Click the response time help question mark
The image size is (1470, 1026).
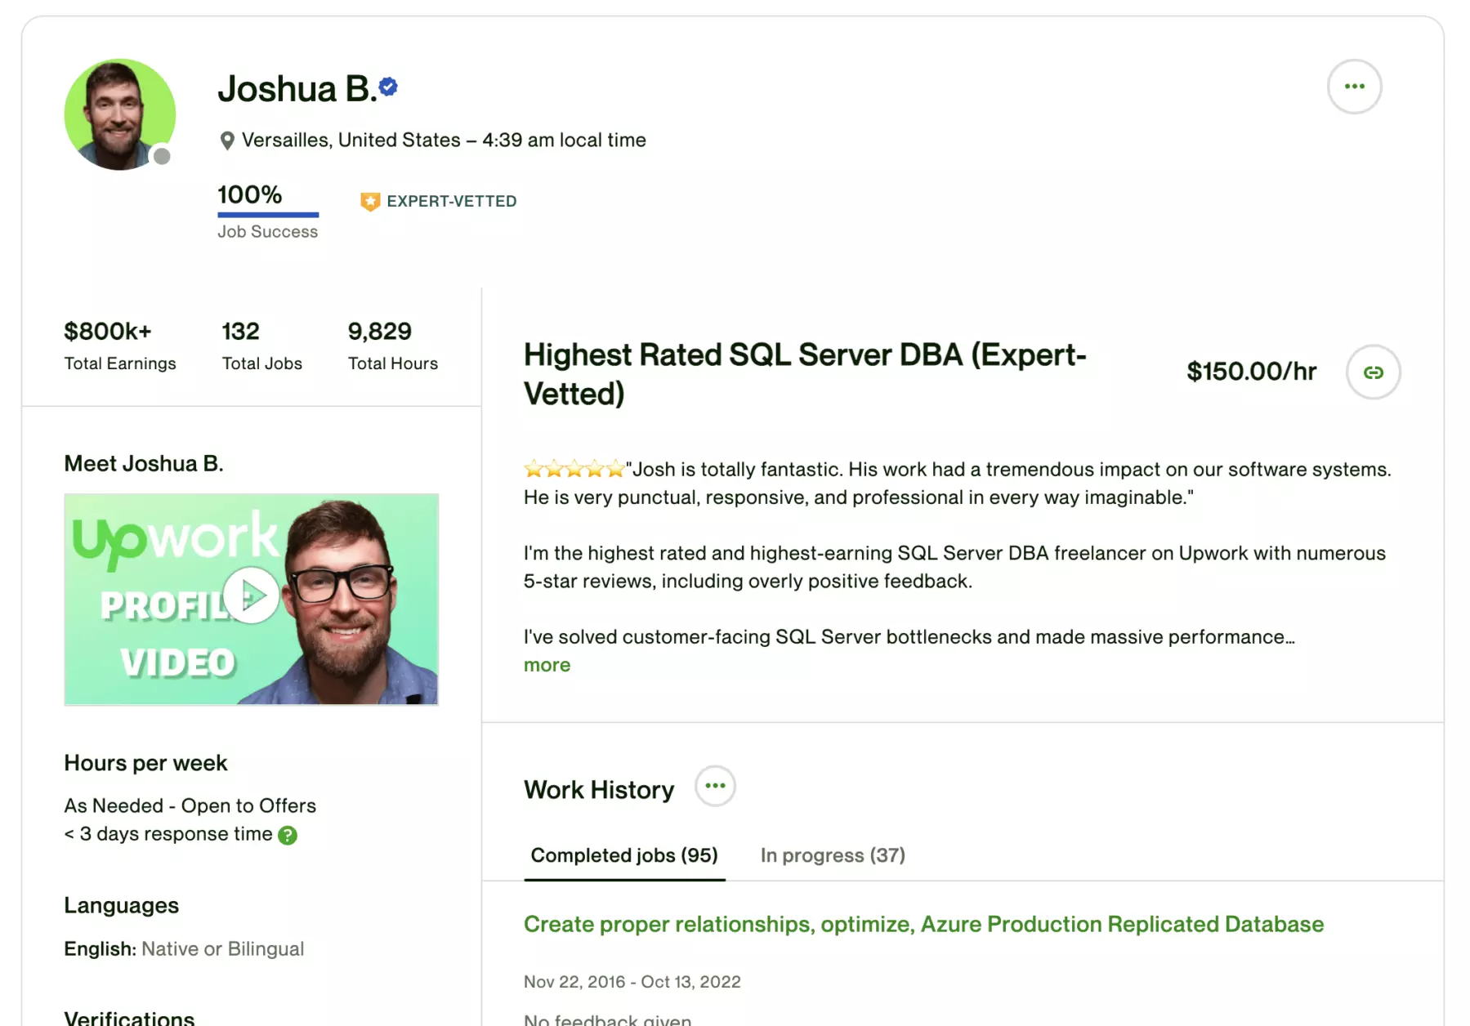click(x=288, y=835)
